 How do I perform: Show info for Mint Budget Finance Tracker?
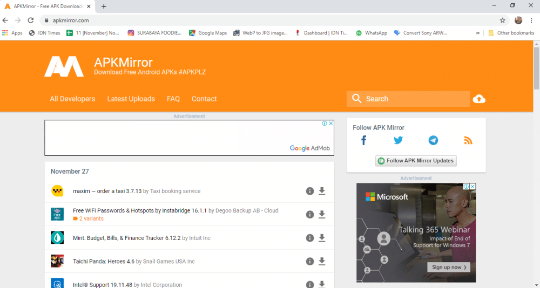tap(310, 238)
